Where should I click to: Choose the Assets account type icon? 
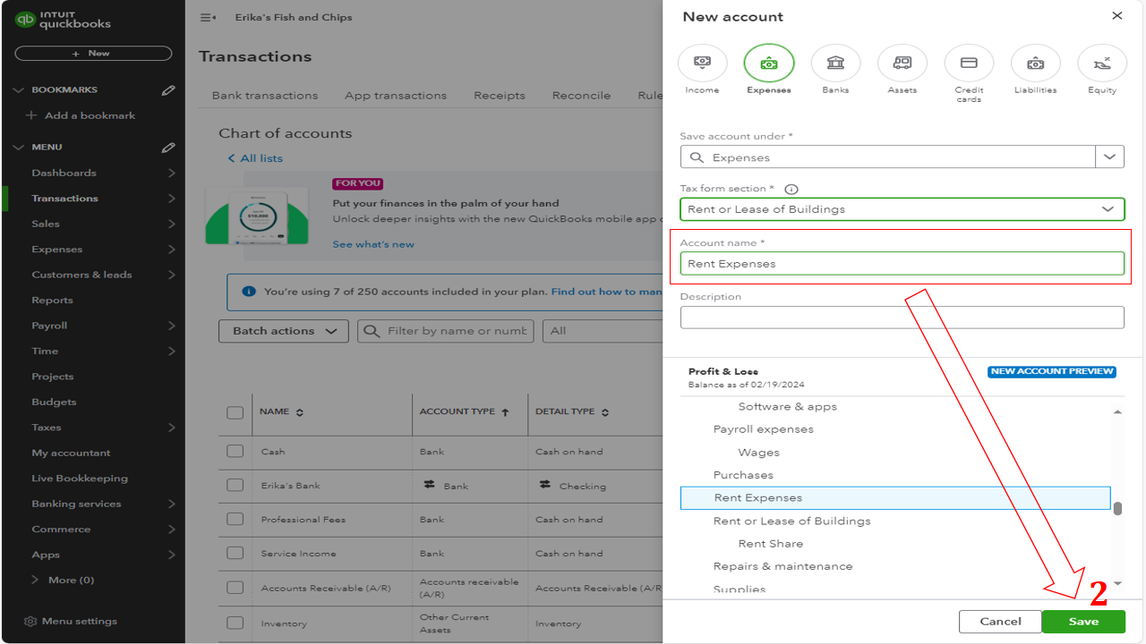(x=902, y=63)
